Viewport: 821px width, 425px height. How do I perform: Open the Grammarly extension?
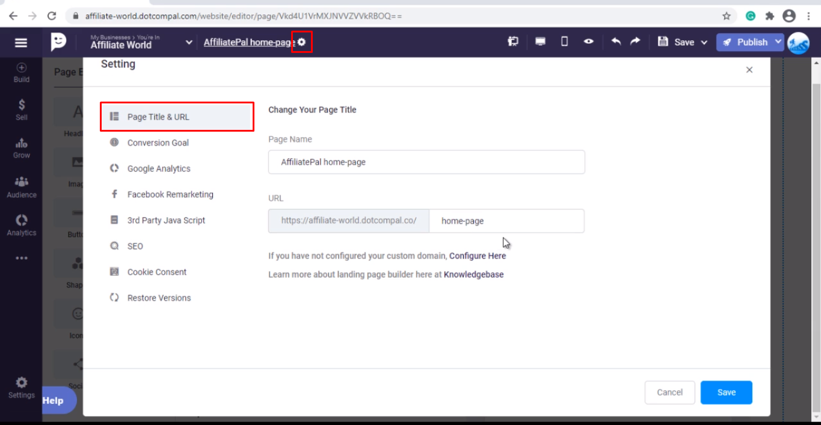click(x=751, y=16)
